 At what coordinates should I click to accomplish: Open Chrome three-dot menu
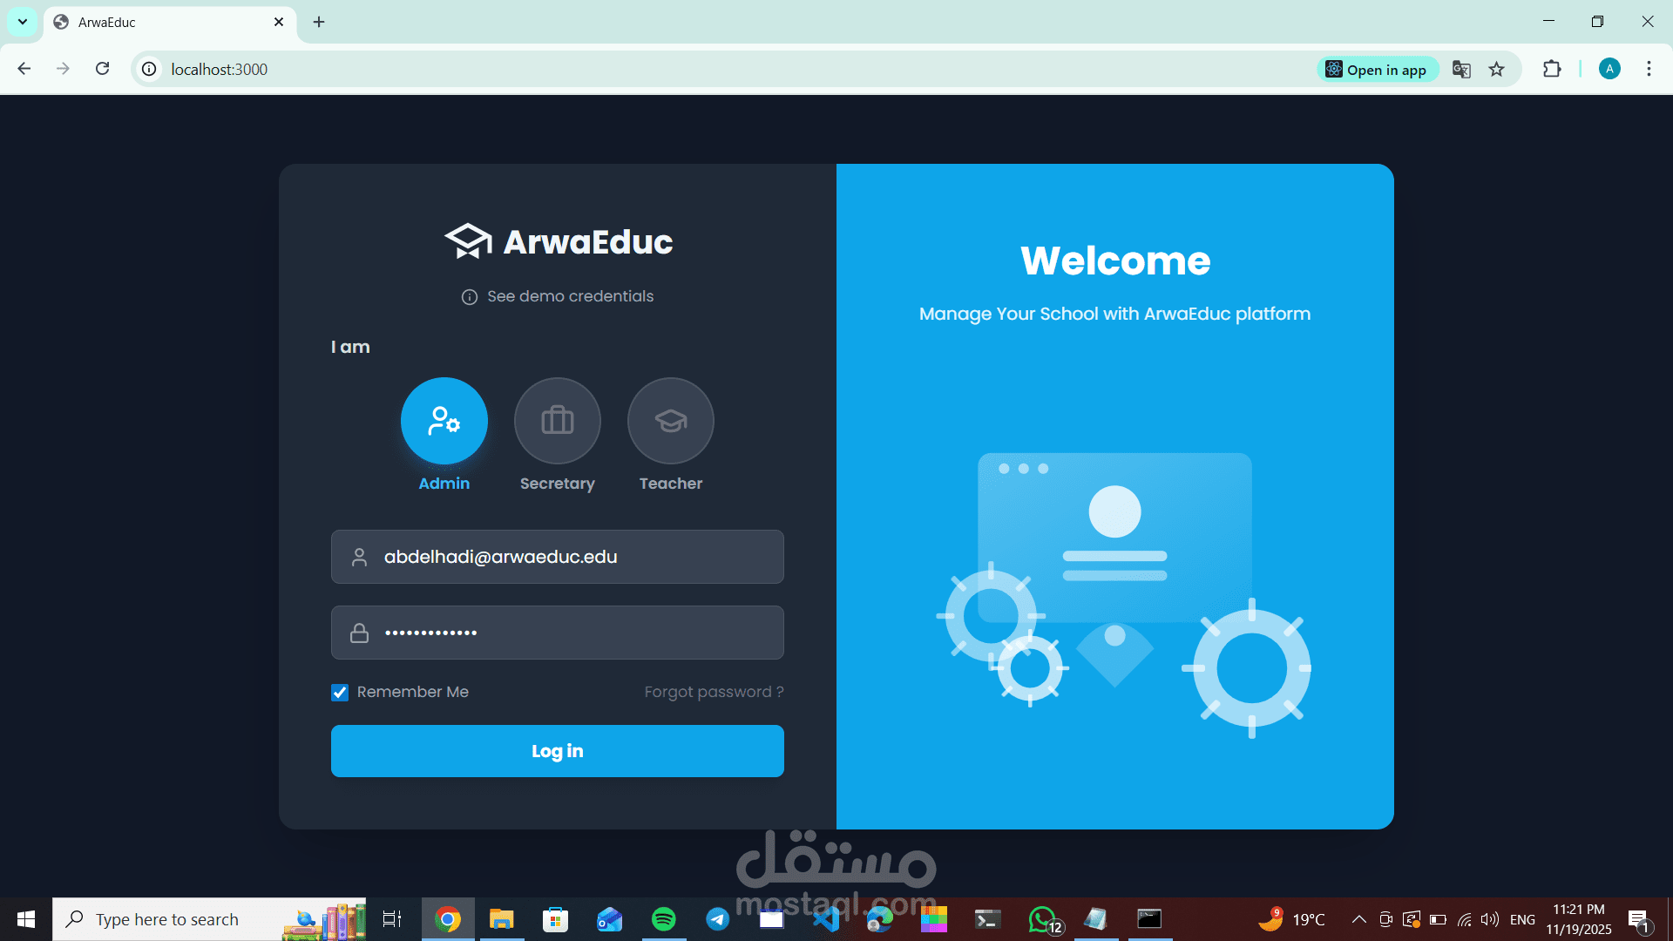tap(1649, 69)
